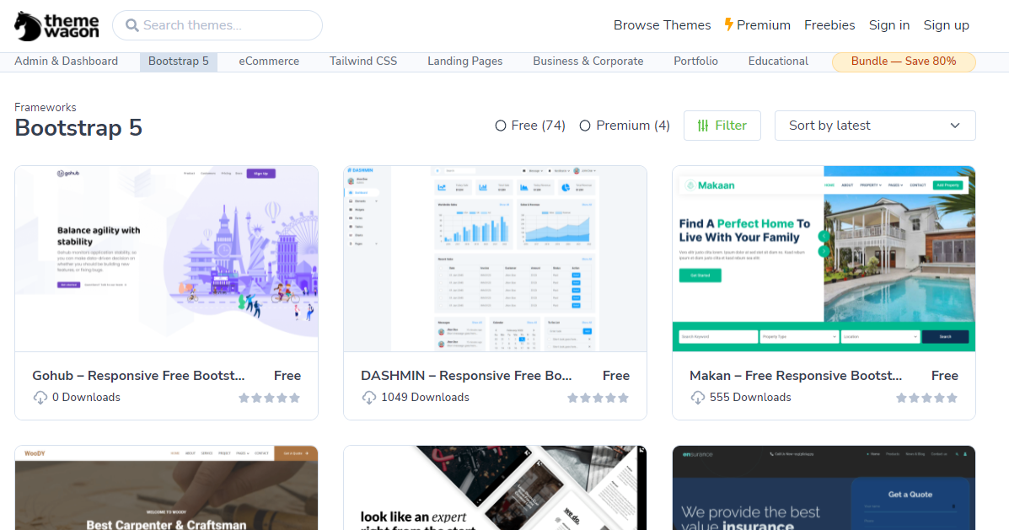This screenshot has width=1009, height=530.
Task: Open the eCommerce category
Action: tap(269, 62)
